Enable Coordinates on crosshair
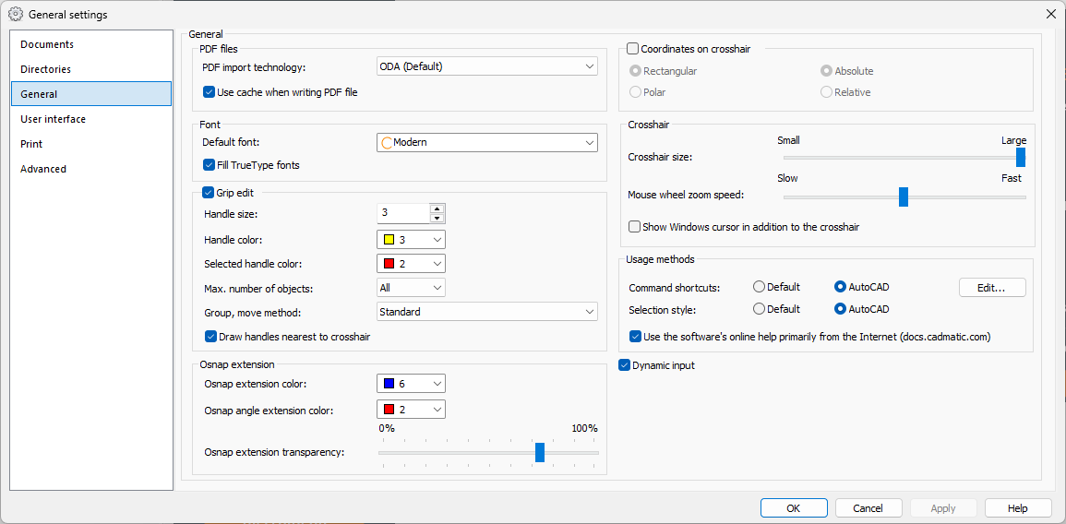Image resolution: width=1066 pixels, height=524 pixels. pyautogui.click(x=633, y=48)
